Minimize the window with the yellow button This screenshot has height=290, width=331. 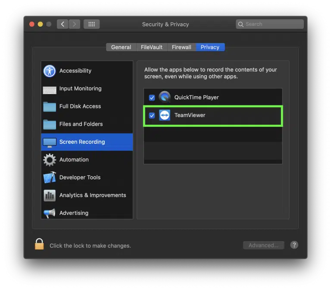[41, 24]
